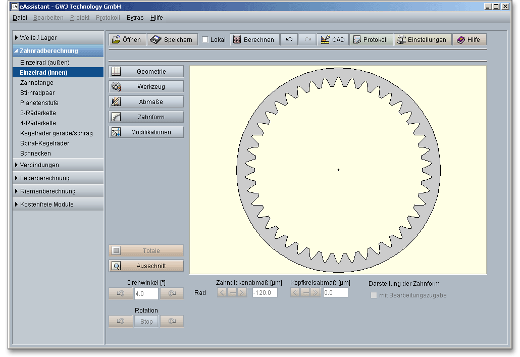Open Einstellungen settings
Image resolution: width=520 pixels, height=357 pixels.
(x=423, y=40)
